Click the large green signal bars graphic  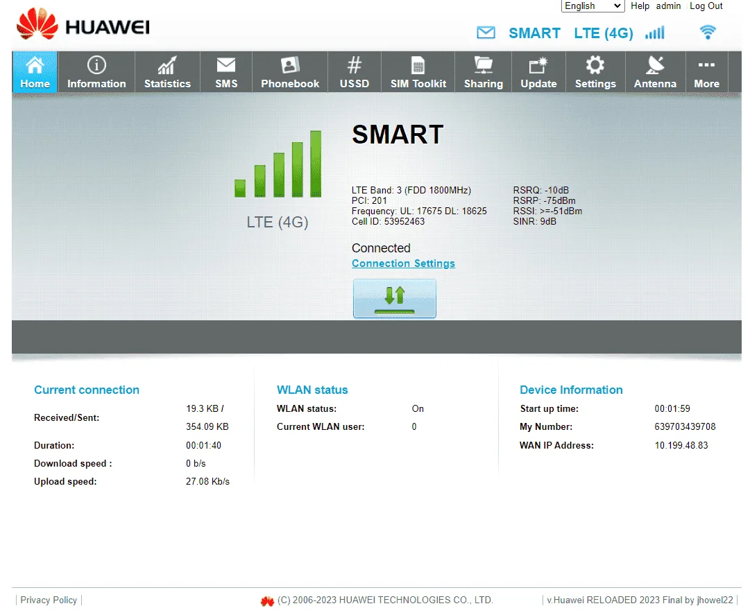pos(278,164)
